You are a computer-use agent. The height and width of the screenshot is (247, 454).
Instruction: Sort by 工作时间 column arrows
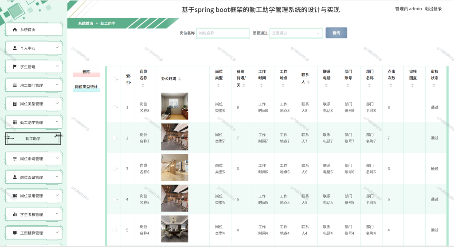point(262,85)
